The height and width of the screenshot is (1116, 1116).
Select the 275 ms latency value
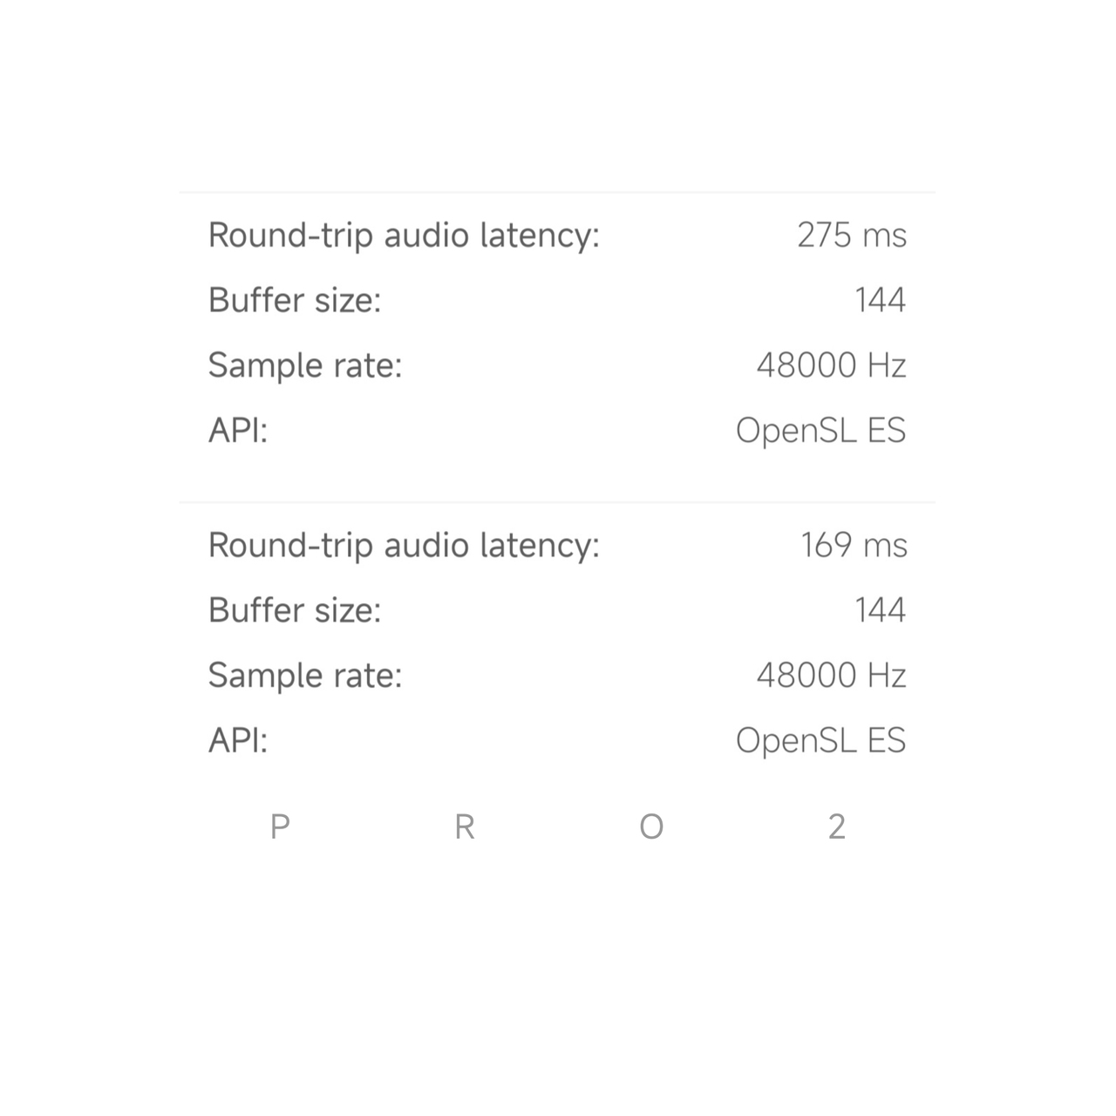click(852, 235)
